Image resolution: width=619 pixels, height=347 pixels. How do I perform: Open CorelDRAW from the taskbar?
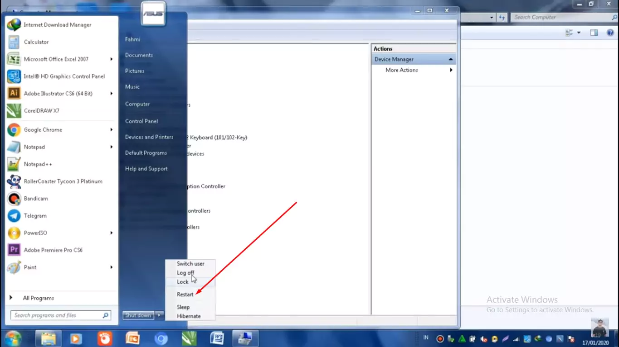[189, 338]
